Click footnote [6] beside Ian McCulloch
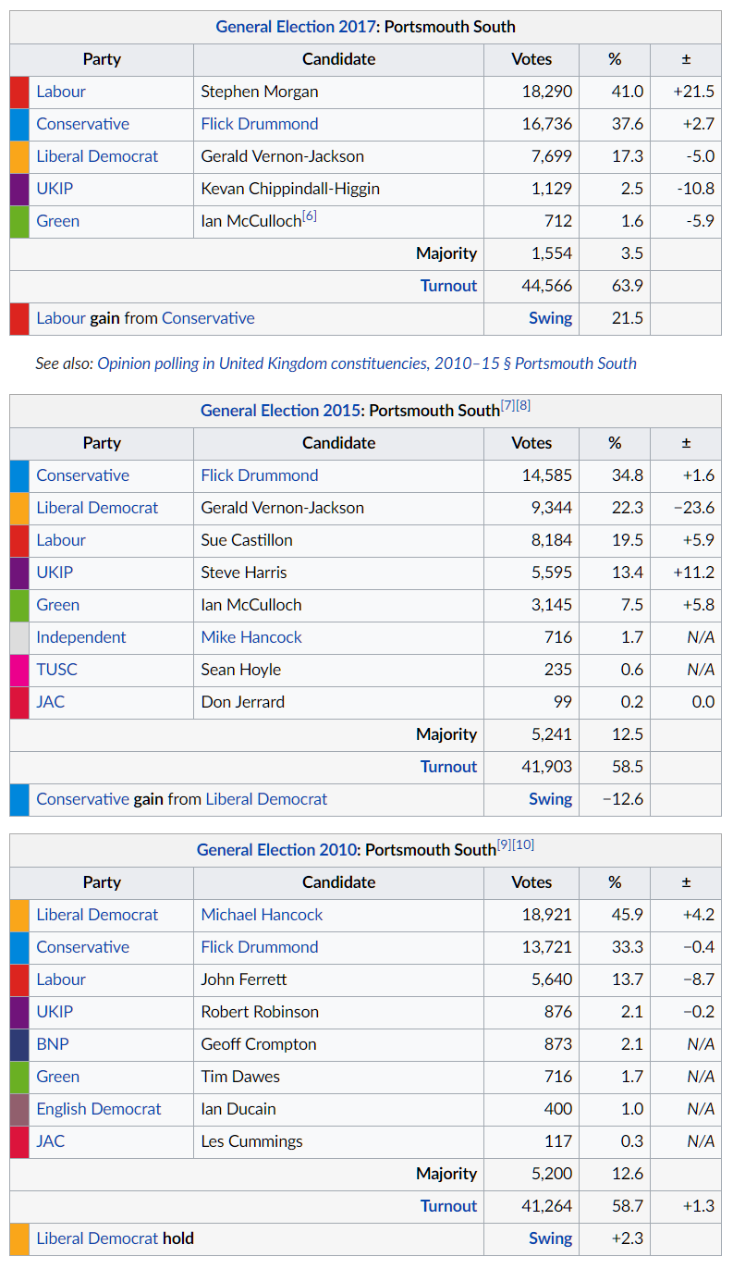Screen dimensions: 733x1269 coord(309,217)
